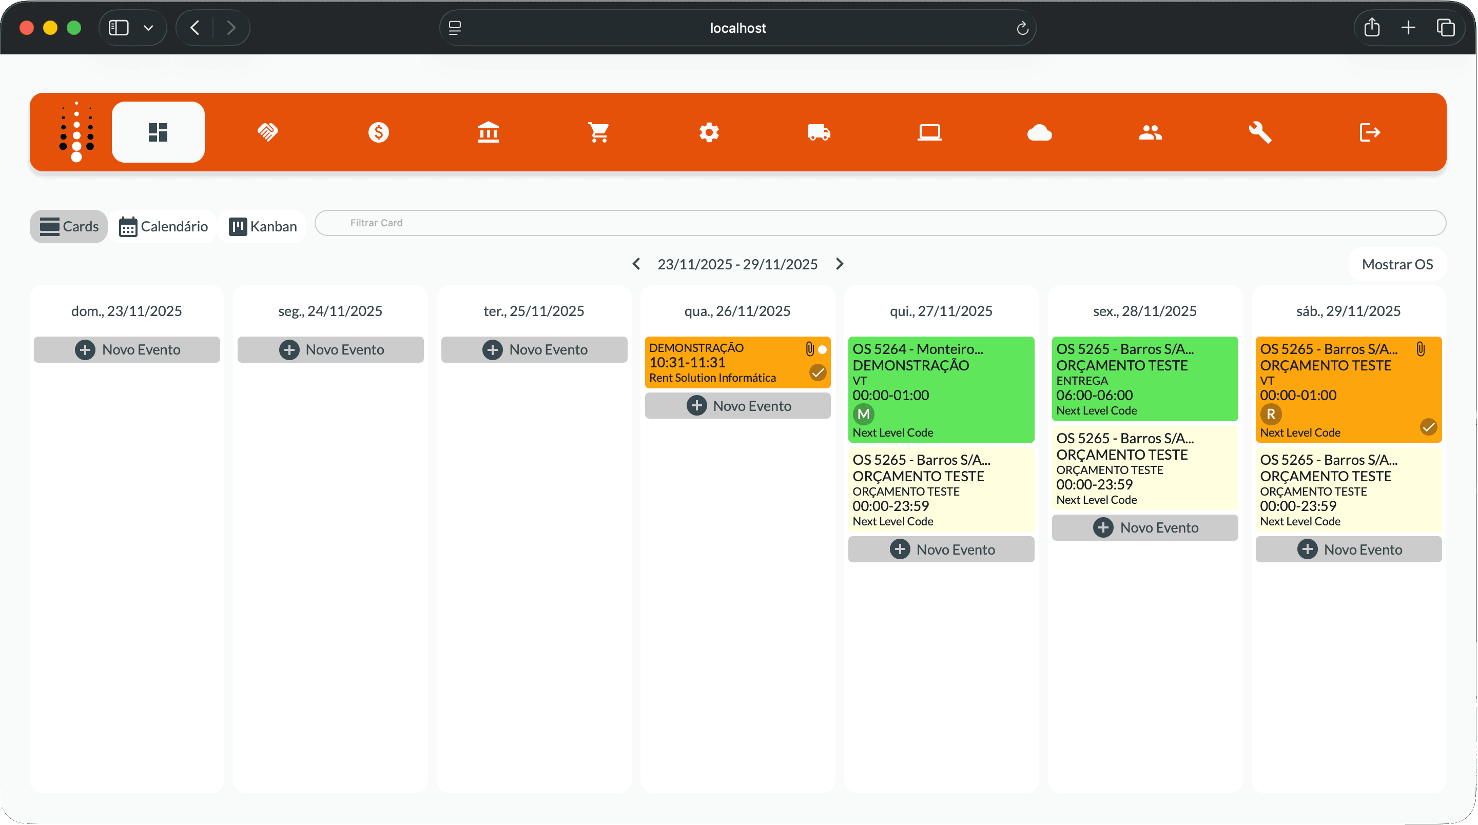The height and width of the screenshot is (825, 1478).
Task: Advance to next week with right chevron
Action: [x=840, y=264]
